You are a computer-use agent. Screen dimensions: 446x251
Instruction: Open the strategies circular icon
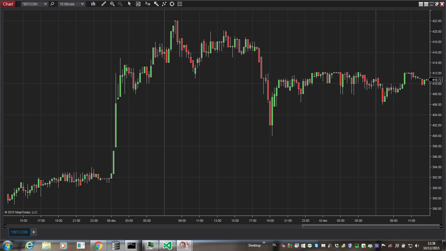(x=172, y=4)
